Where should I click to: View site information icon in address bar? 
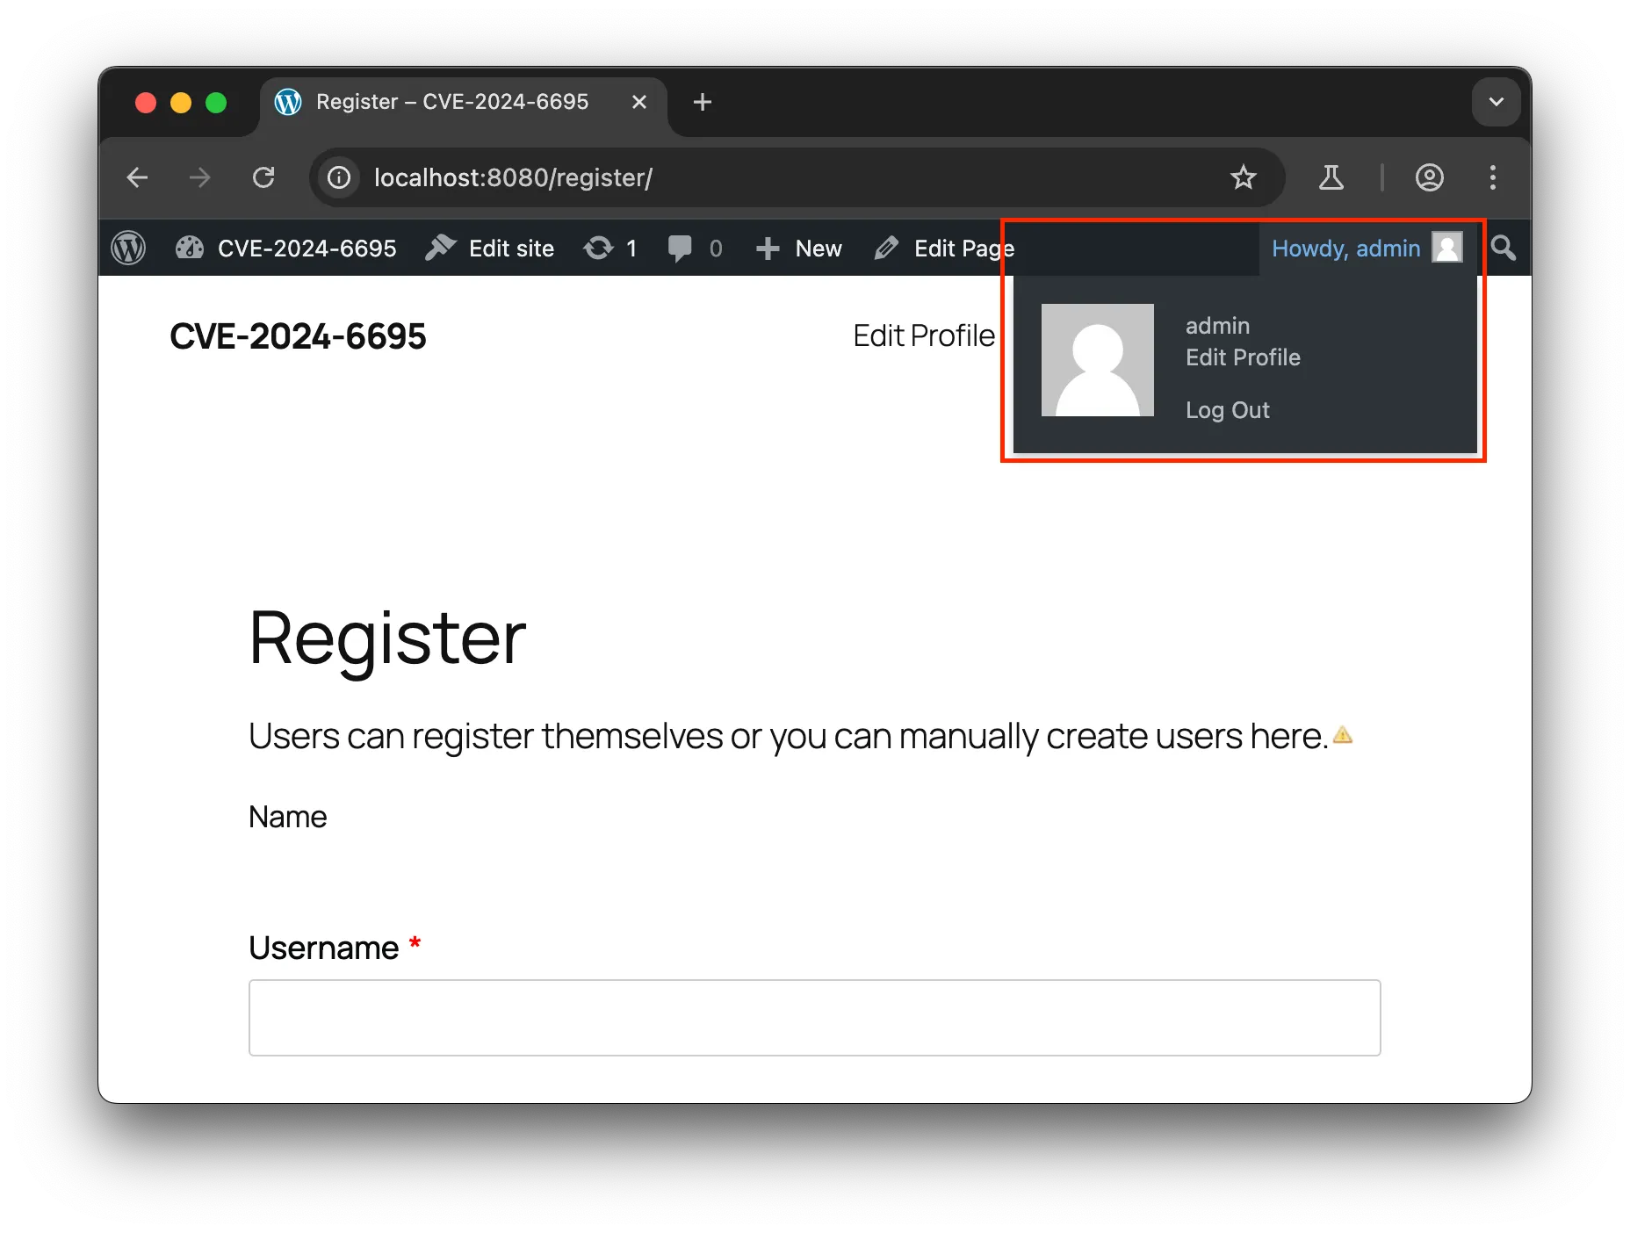click(339, 178)
